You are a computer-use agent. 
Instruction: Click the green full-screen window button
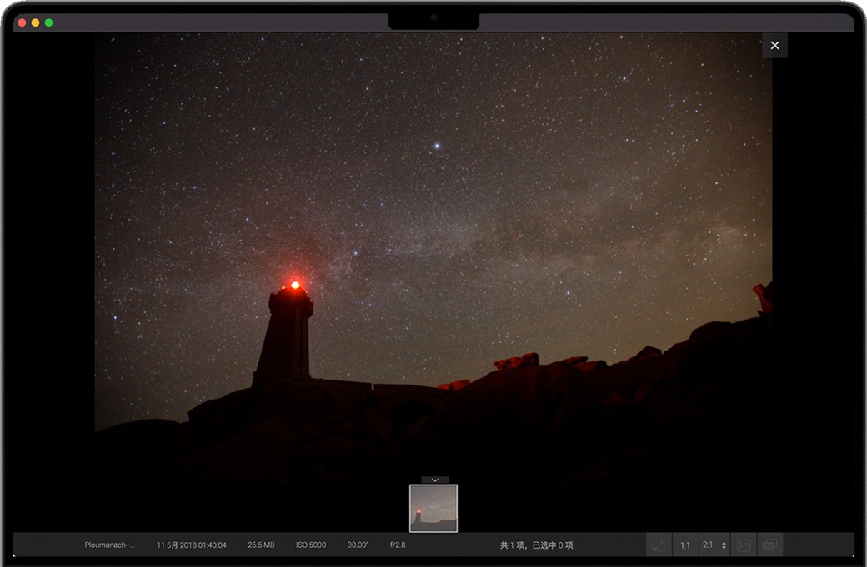point(48,22)
